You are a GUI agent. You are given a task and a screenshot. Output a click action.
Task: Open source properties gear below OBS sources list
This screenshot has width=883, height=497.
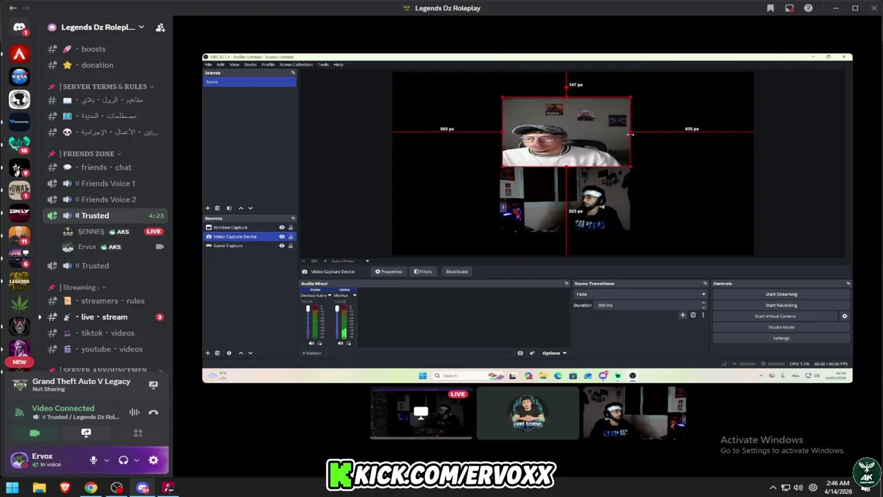pyautogui.click(x=229, y=353)
